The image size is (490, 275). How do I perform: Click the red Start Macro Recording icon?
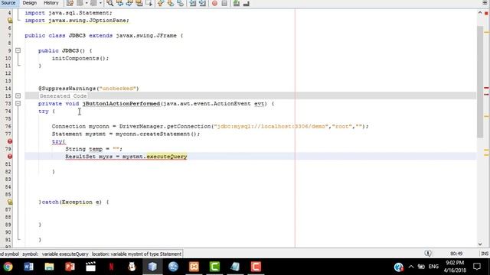[214, 3]
